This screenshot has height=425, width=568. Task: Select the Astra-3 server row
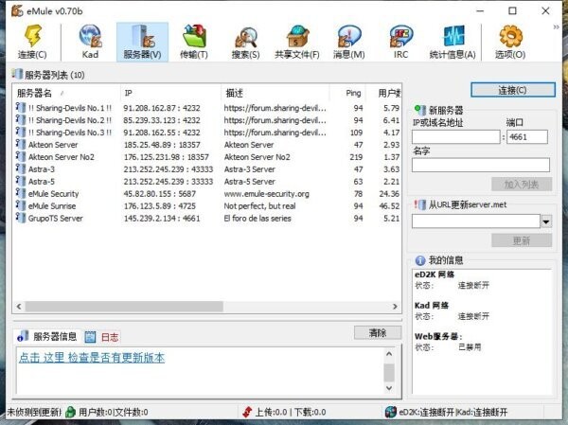(x=207, y=169)
